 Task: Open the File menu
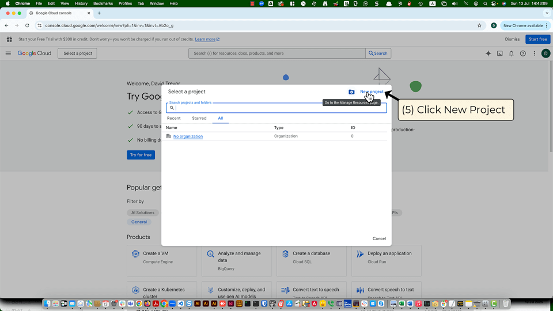pyautogui.click(x=39, y=3)
